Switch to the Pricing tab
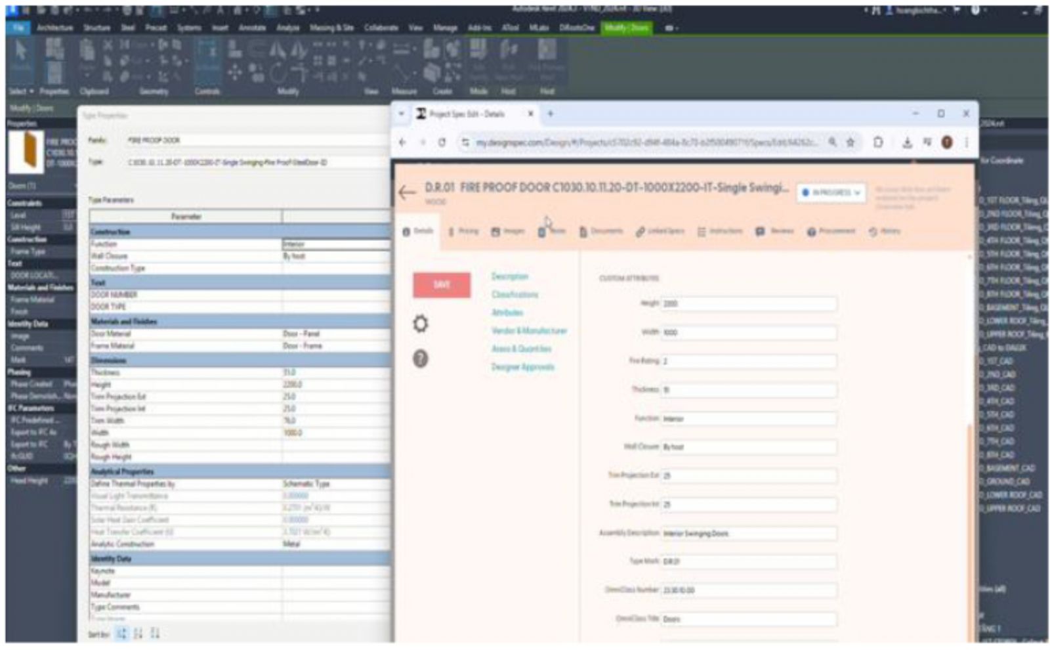This screenshot has width=1050, height=650. point(463,231)
